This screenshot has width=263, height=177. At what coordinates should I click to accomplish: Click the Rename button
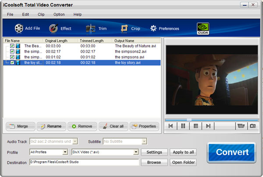(51, 126)
